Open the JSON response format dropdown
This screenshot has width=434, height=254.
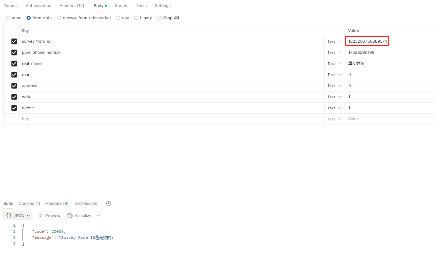28,216
